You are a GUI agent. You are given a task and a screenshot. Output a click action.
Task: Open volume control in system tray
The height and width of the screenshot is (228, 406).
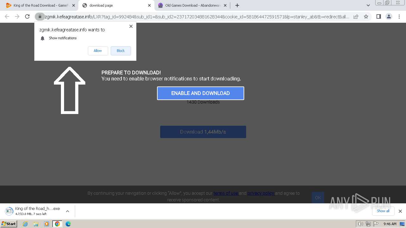pos(360,224)
